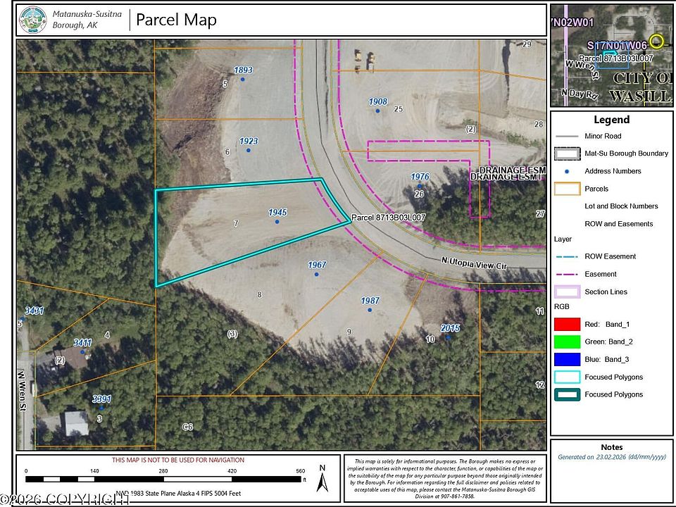
Task: Click the yellow circle marker in overview map
Action: click(x=656, y=41)
